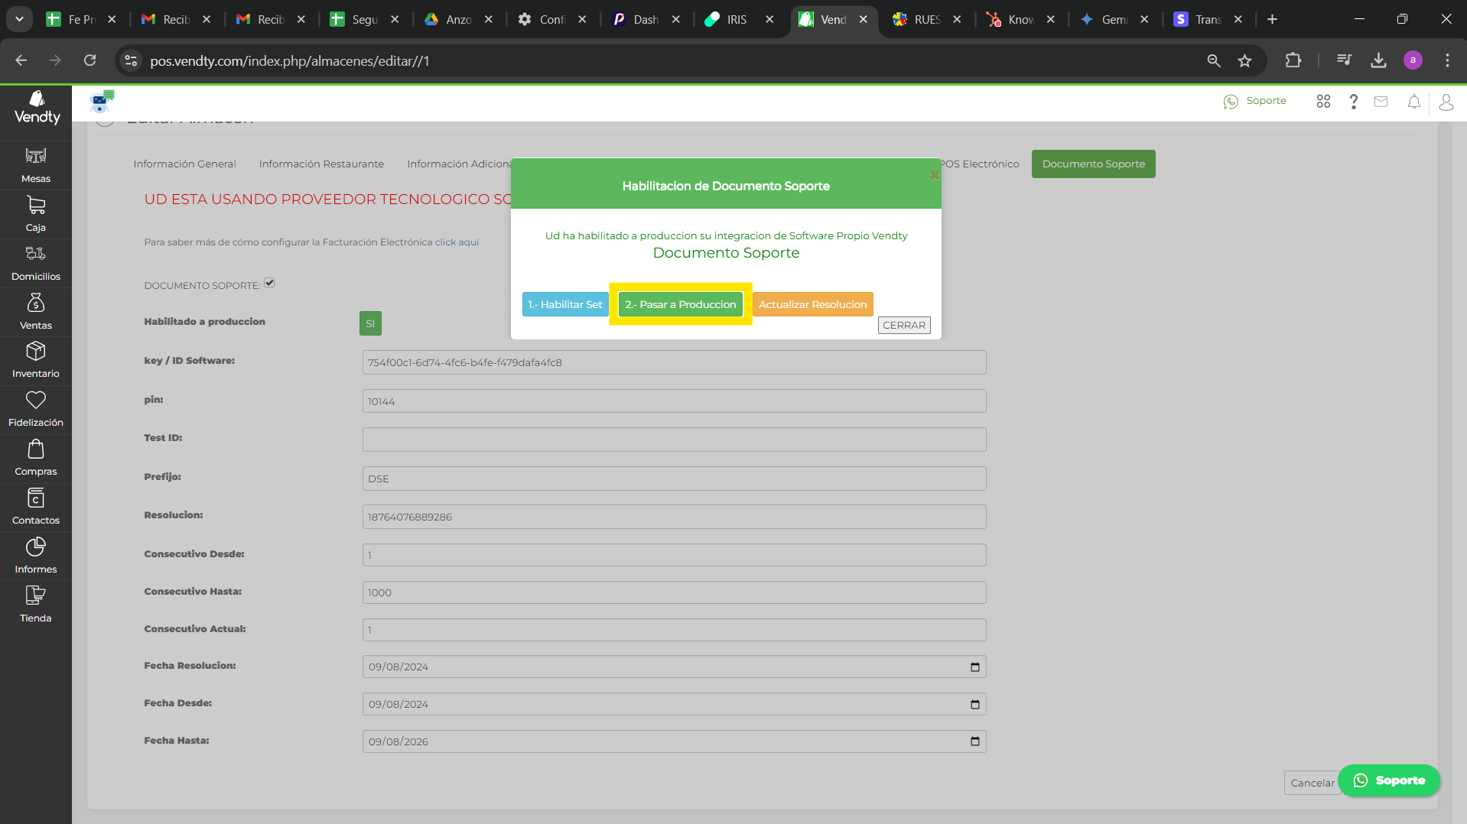Click the empty Test ID field
Image resolution: width=1467 pixels, height=824 pixels.
(674, 440)
